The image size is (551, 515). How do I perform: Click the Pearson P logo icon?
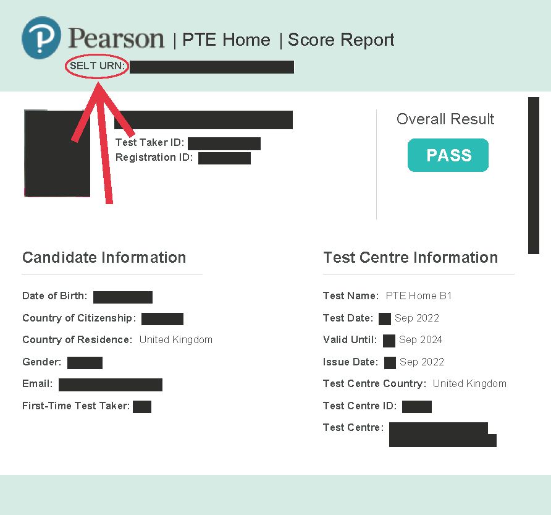click(41, 38)
